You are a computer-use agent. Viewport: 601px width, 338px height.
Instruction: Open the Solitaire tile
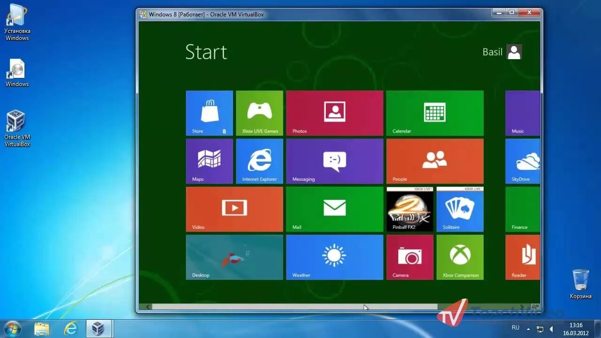pos(460,209)
